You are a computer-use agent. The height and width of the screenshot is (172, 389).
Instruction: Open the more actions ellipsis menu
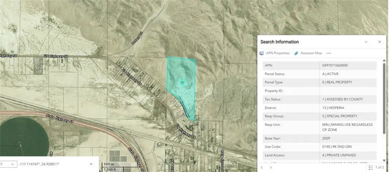[329, 53]
